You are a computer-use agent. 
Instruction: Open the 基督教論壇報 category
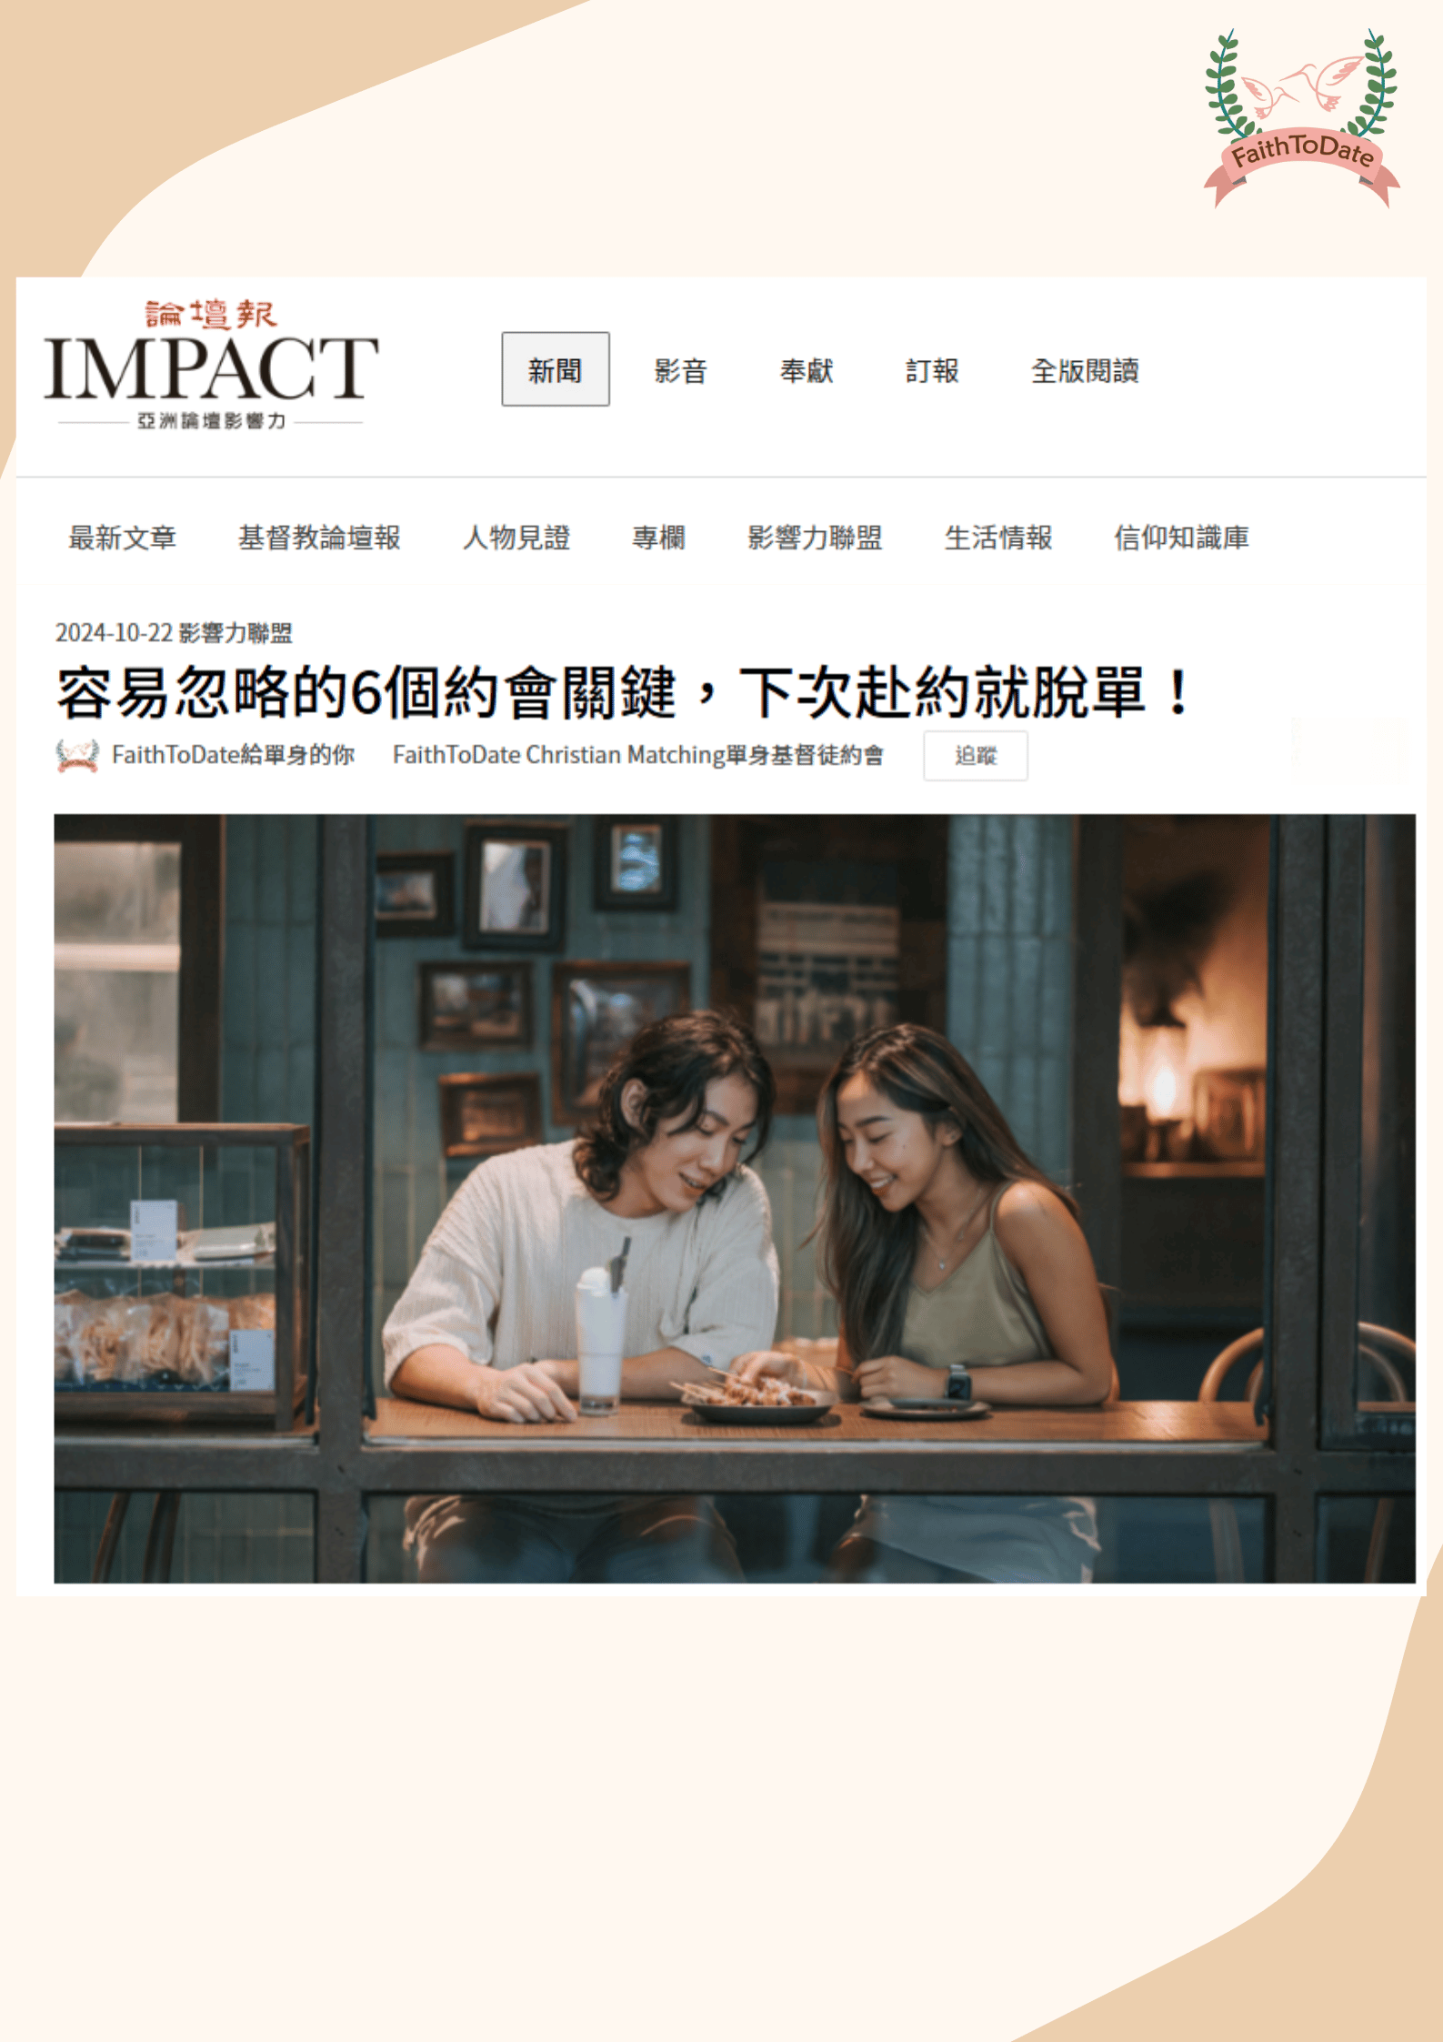319,538
